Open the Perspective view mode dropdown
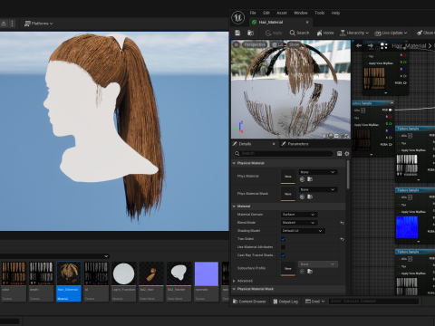The image size is (435, 326). pyautogui.click(x=255, y=44)
